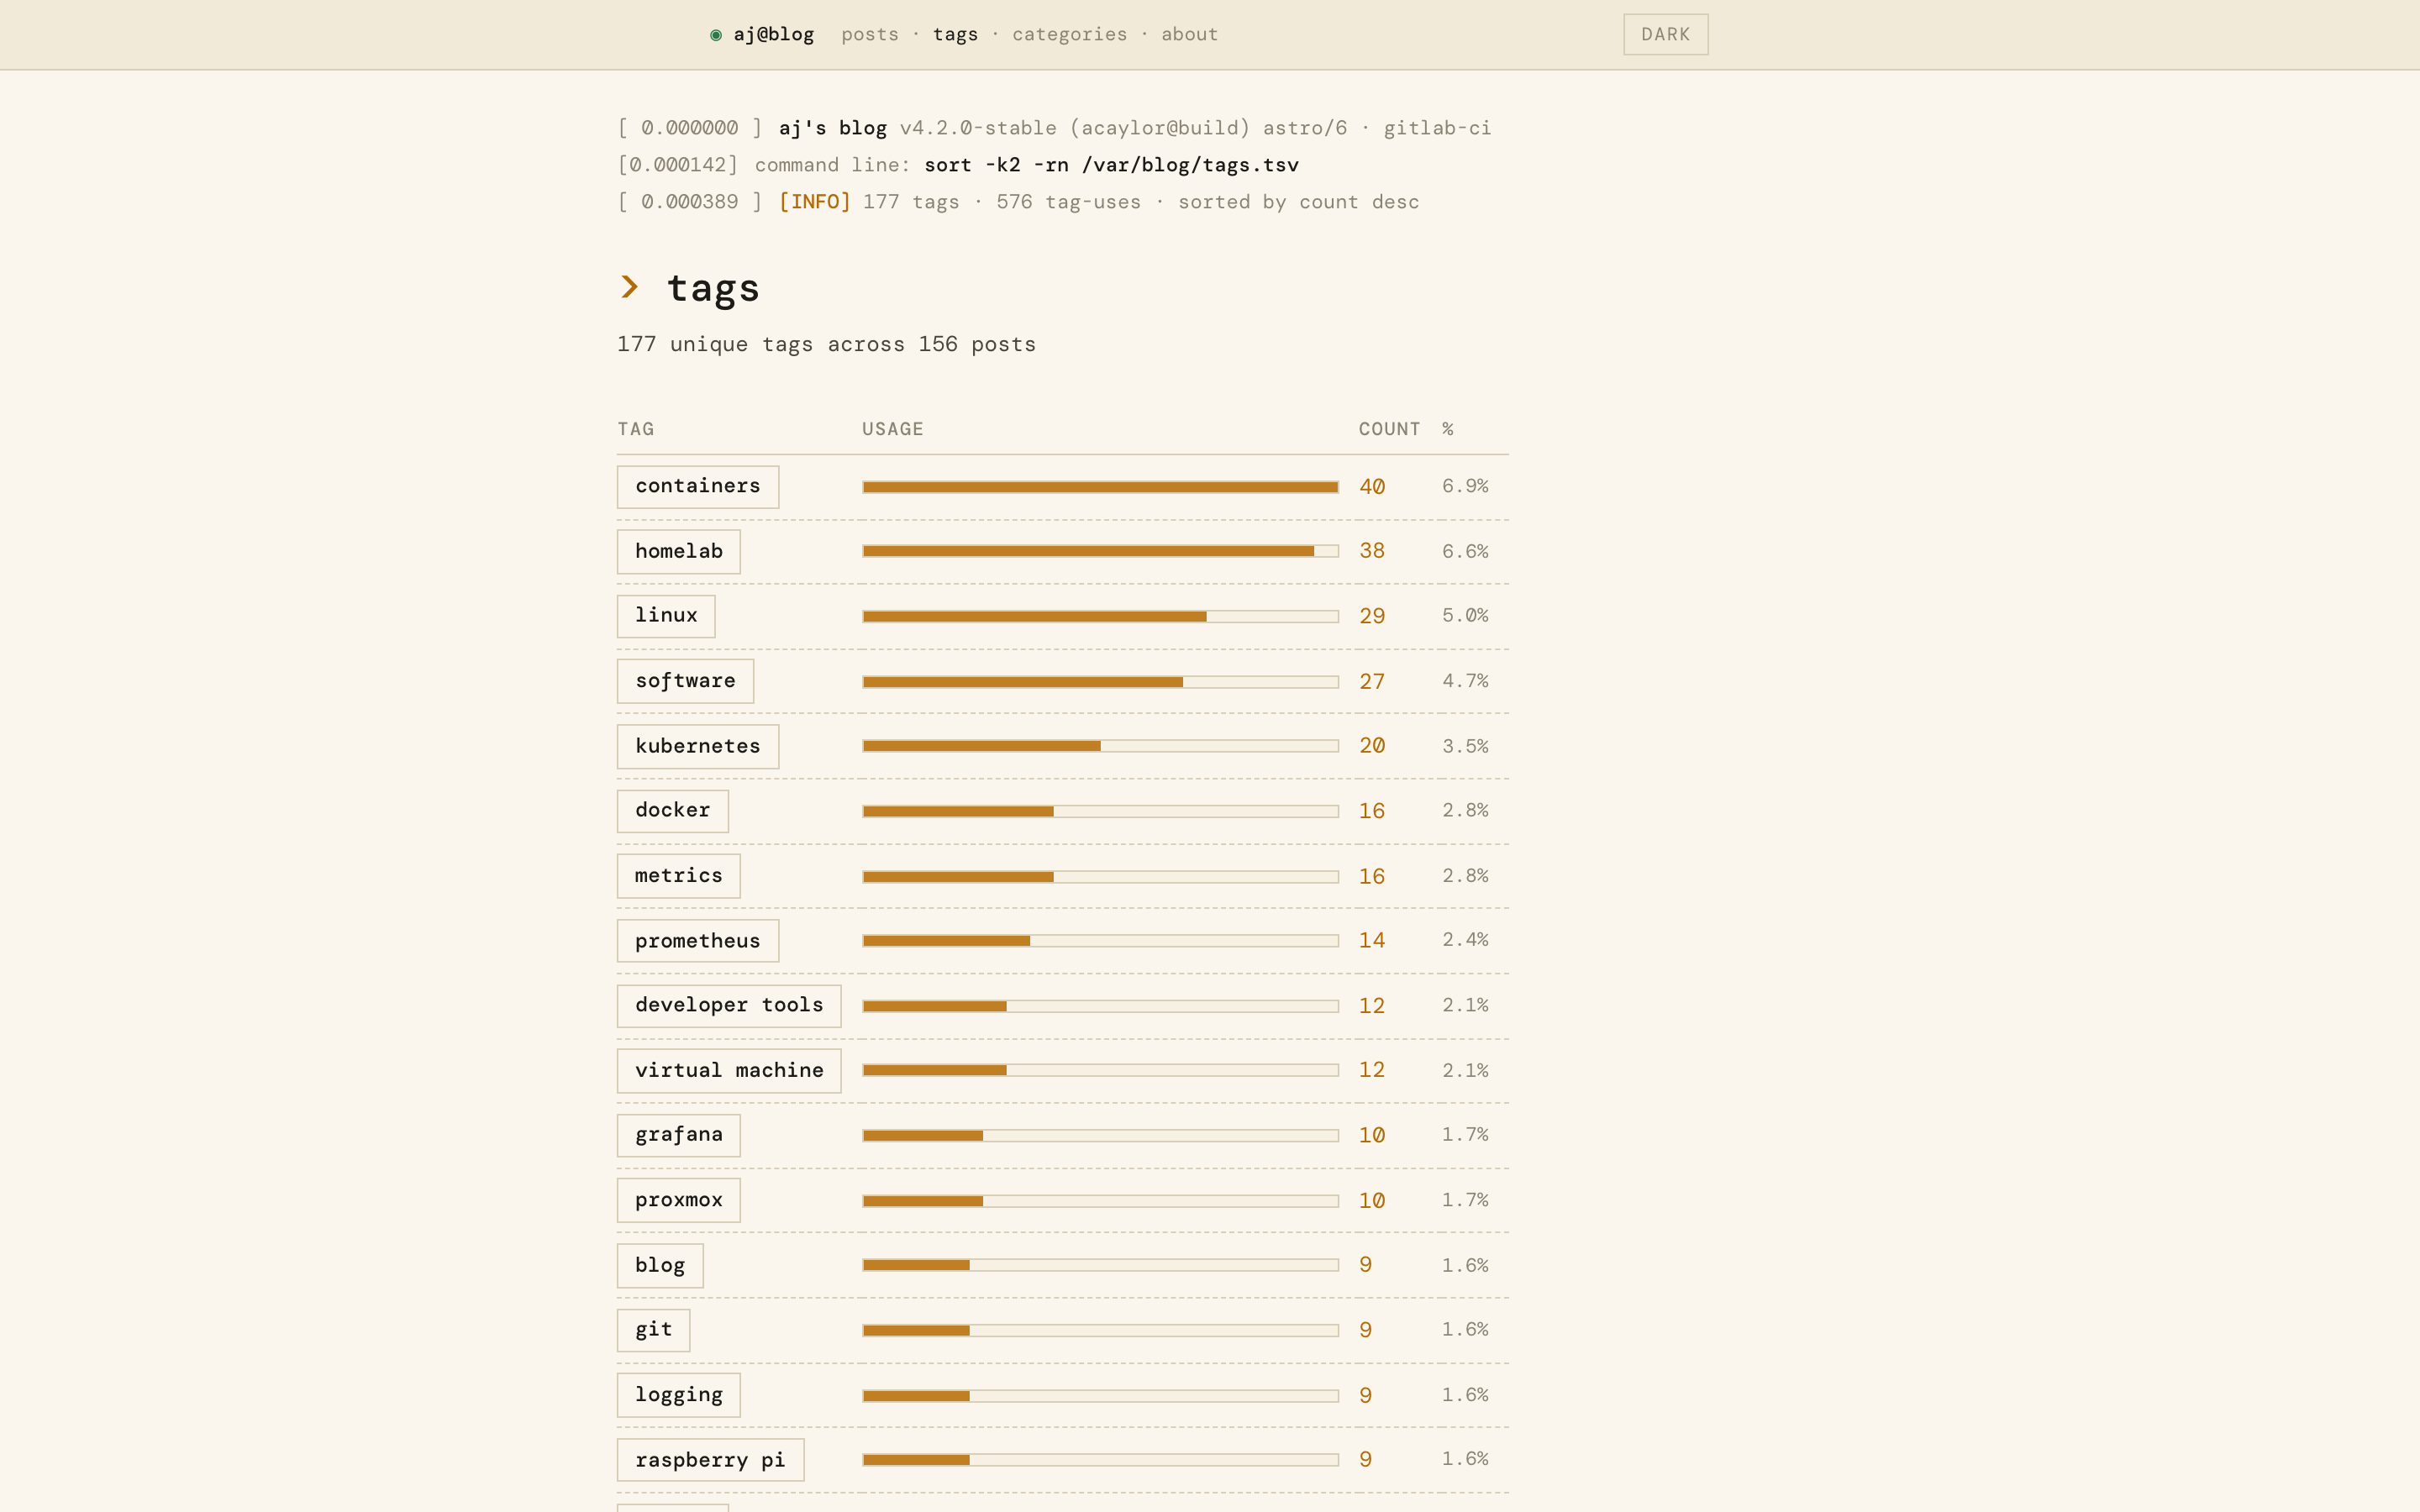
Task: Open the metrics tag
Action: point(678,876)
